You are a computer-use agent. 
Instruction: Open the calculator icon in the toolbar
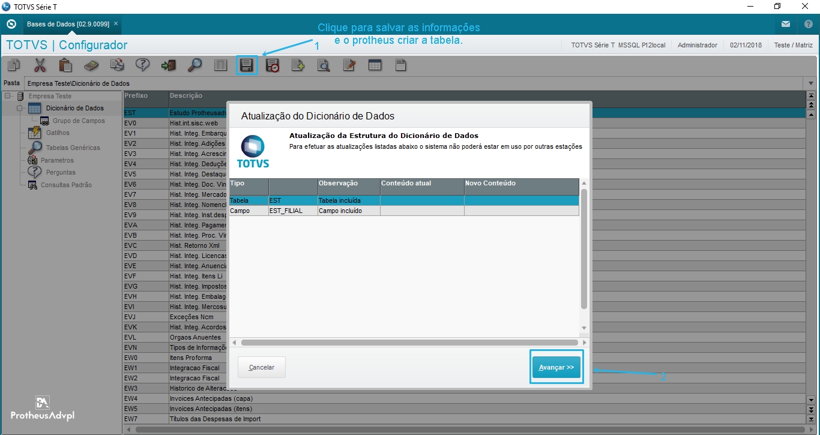(91, 65)
